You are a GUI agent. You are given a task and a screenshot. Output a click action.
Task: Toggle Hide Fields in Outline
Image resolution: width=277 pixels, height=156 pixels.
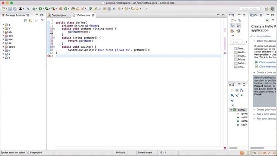(232, 95)
